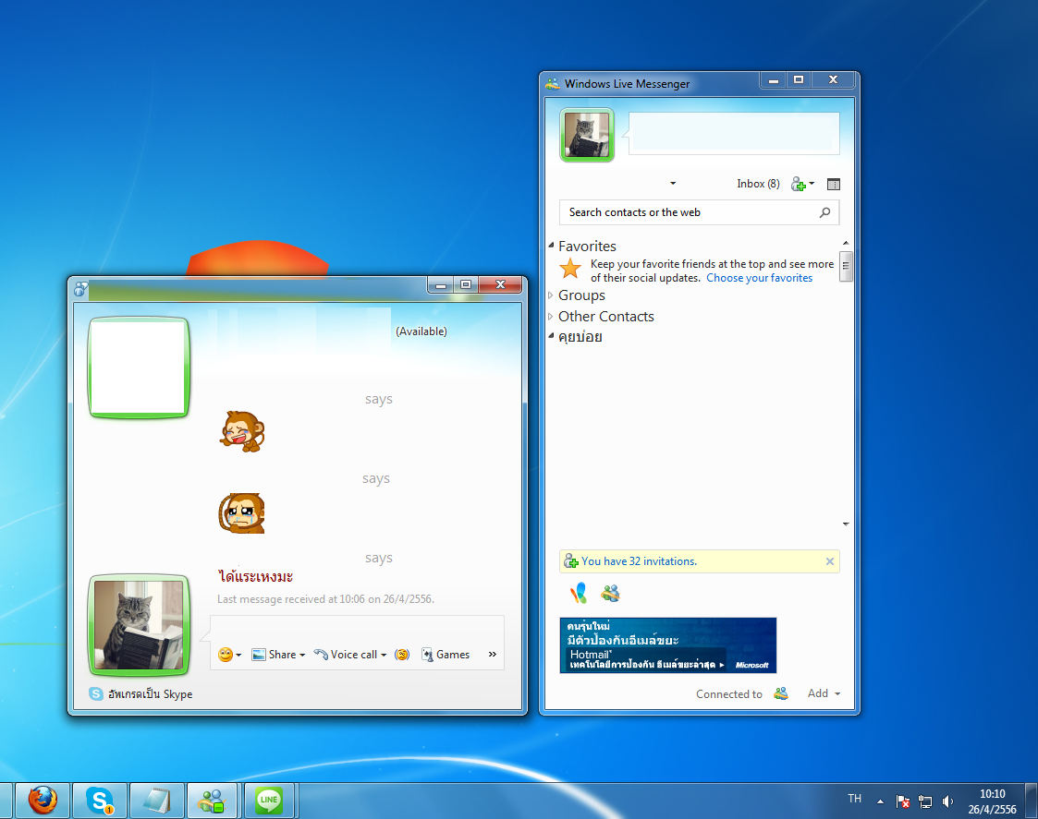Screen dimensions: 1038x819
Task: Open Choose your favorites link
Action: 759,278
